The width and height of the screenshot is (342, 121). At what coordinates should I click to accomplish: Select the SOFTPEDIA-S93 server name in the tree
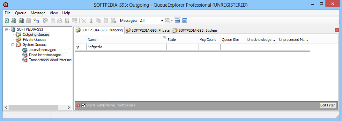30,29
